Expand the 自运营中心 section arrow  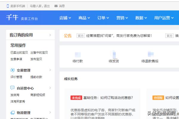[50, 88]
